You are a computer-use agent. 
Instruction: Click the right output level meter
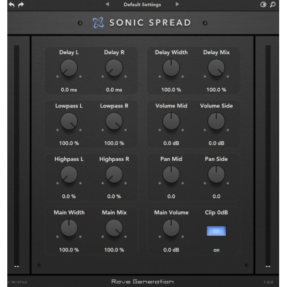click(x=268, y=156)
